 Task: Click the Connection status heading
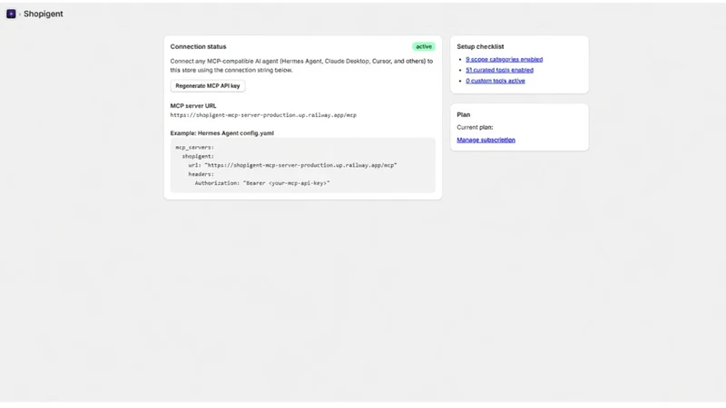(x=198, y=47)
